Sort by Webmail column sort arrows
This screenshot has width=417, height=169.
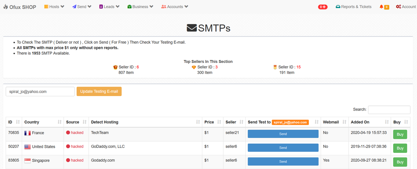coord(344,122)
